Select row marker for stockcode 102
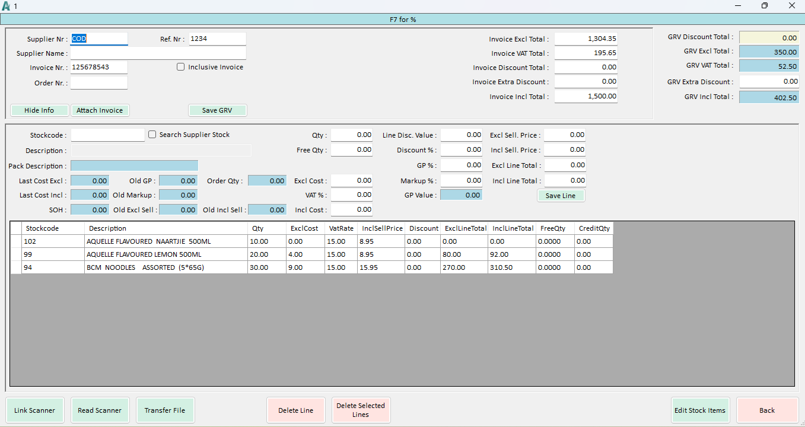The width and height of the screenshot is (805, 427). 16,241
